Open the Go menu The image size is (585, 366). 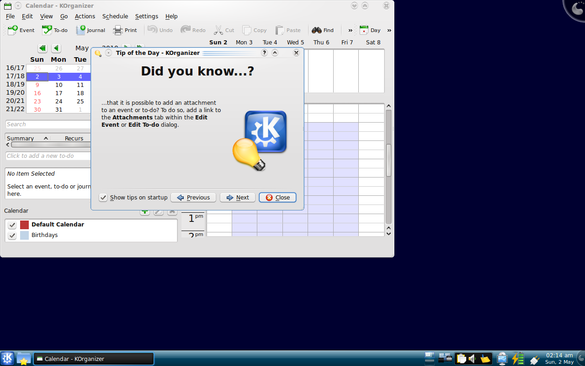(64, 16)
